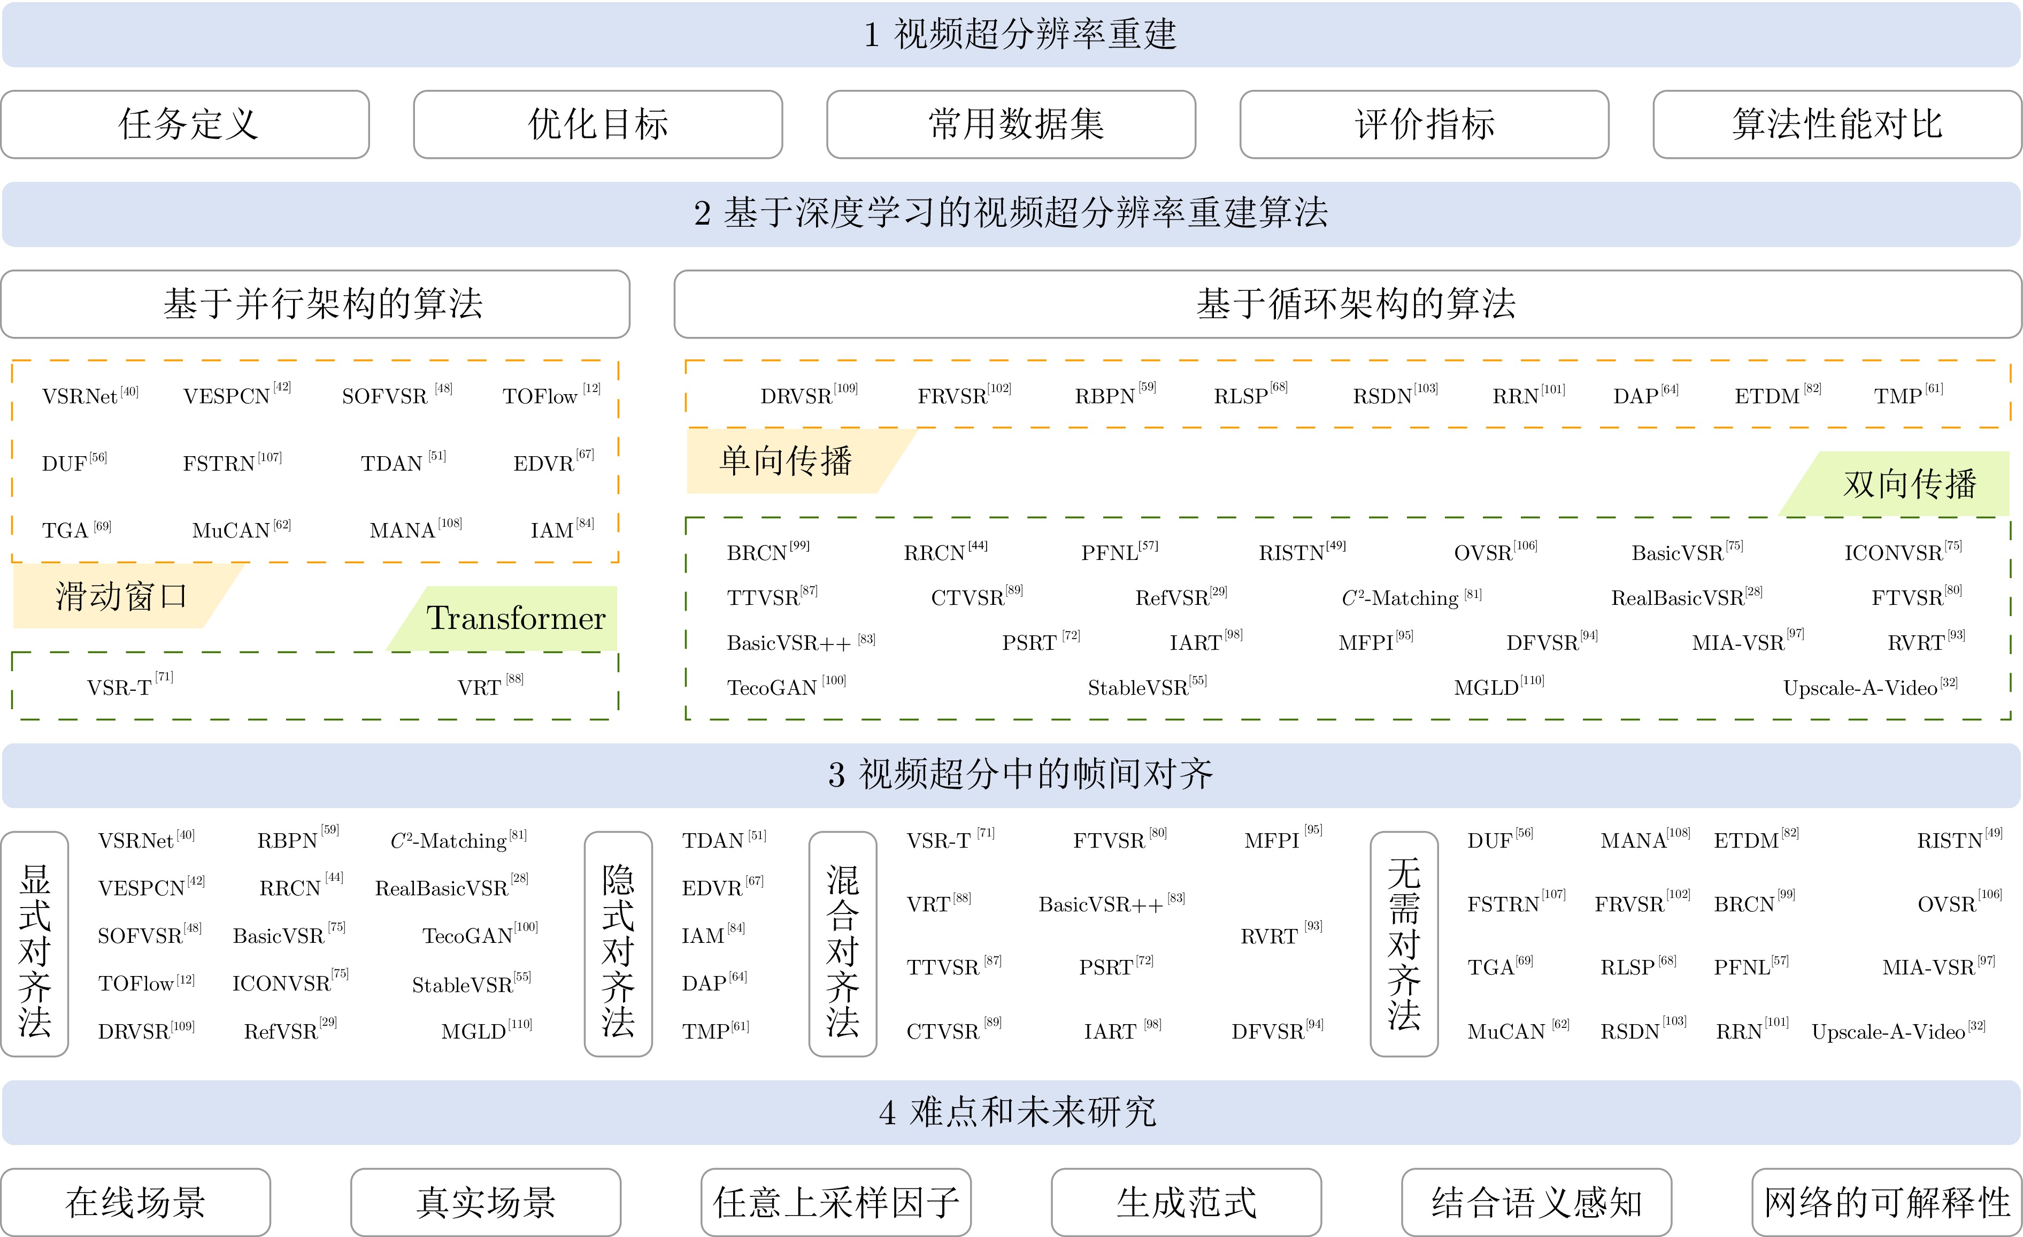Click FTVSR under hybrid alignment
2023x1237 pixels.
coord(1120,840)
